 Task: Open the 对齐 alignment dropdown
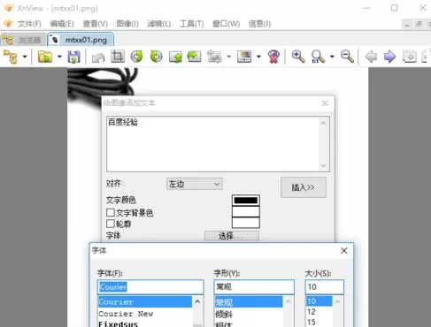(195, 184)
